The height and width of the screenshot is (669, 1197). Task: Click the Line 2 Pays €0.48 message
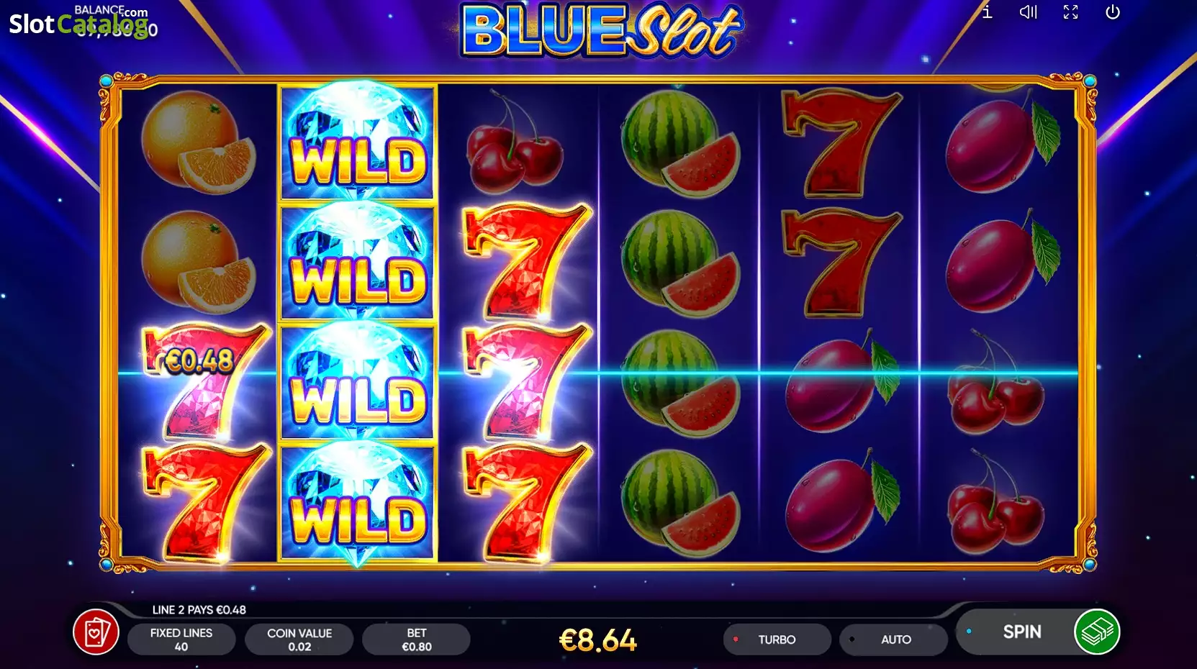199,610
